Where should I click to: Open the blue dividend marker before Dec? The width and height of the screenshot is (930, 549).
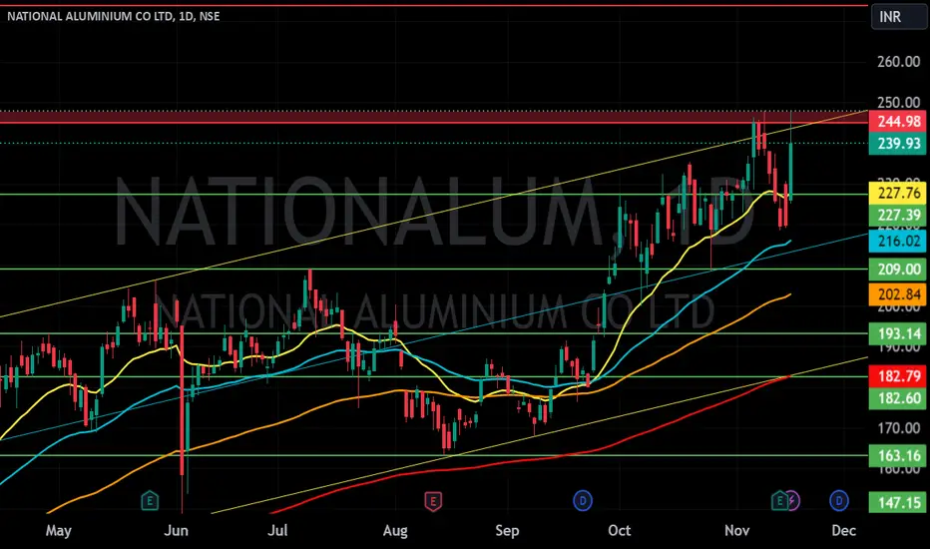838,501
